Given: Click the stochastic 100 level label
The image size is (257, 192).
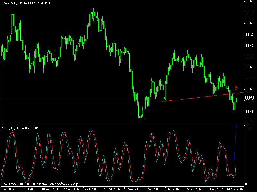Looking at the screenshot, I should click(x=248, y=128).
